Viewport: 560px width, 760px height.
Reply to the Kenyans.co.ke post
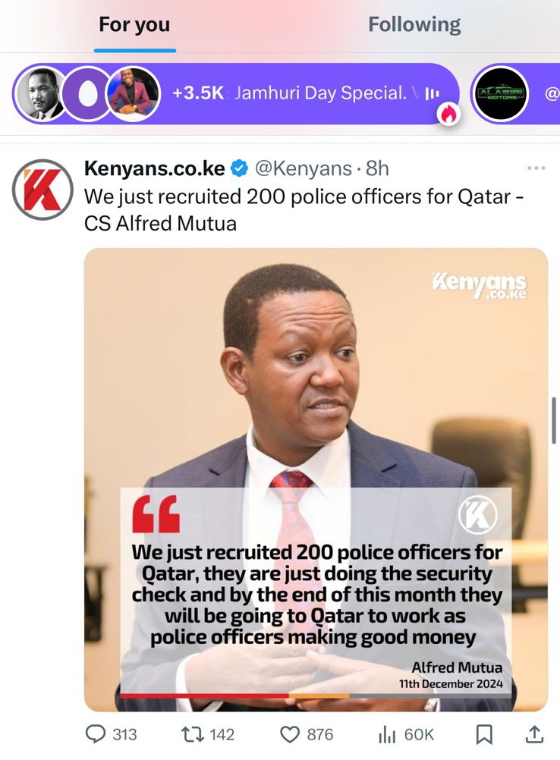point(97,734)
